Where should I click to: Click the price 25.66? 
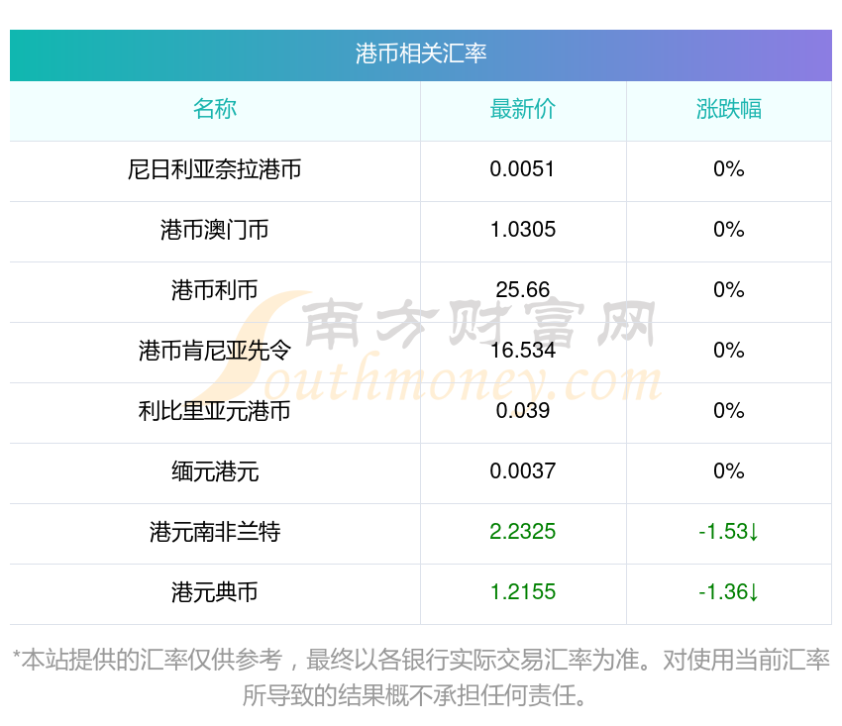pyautogui.click(x=522, y=290)
